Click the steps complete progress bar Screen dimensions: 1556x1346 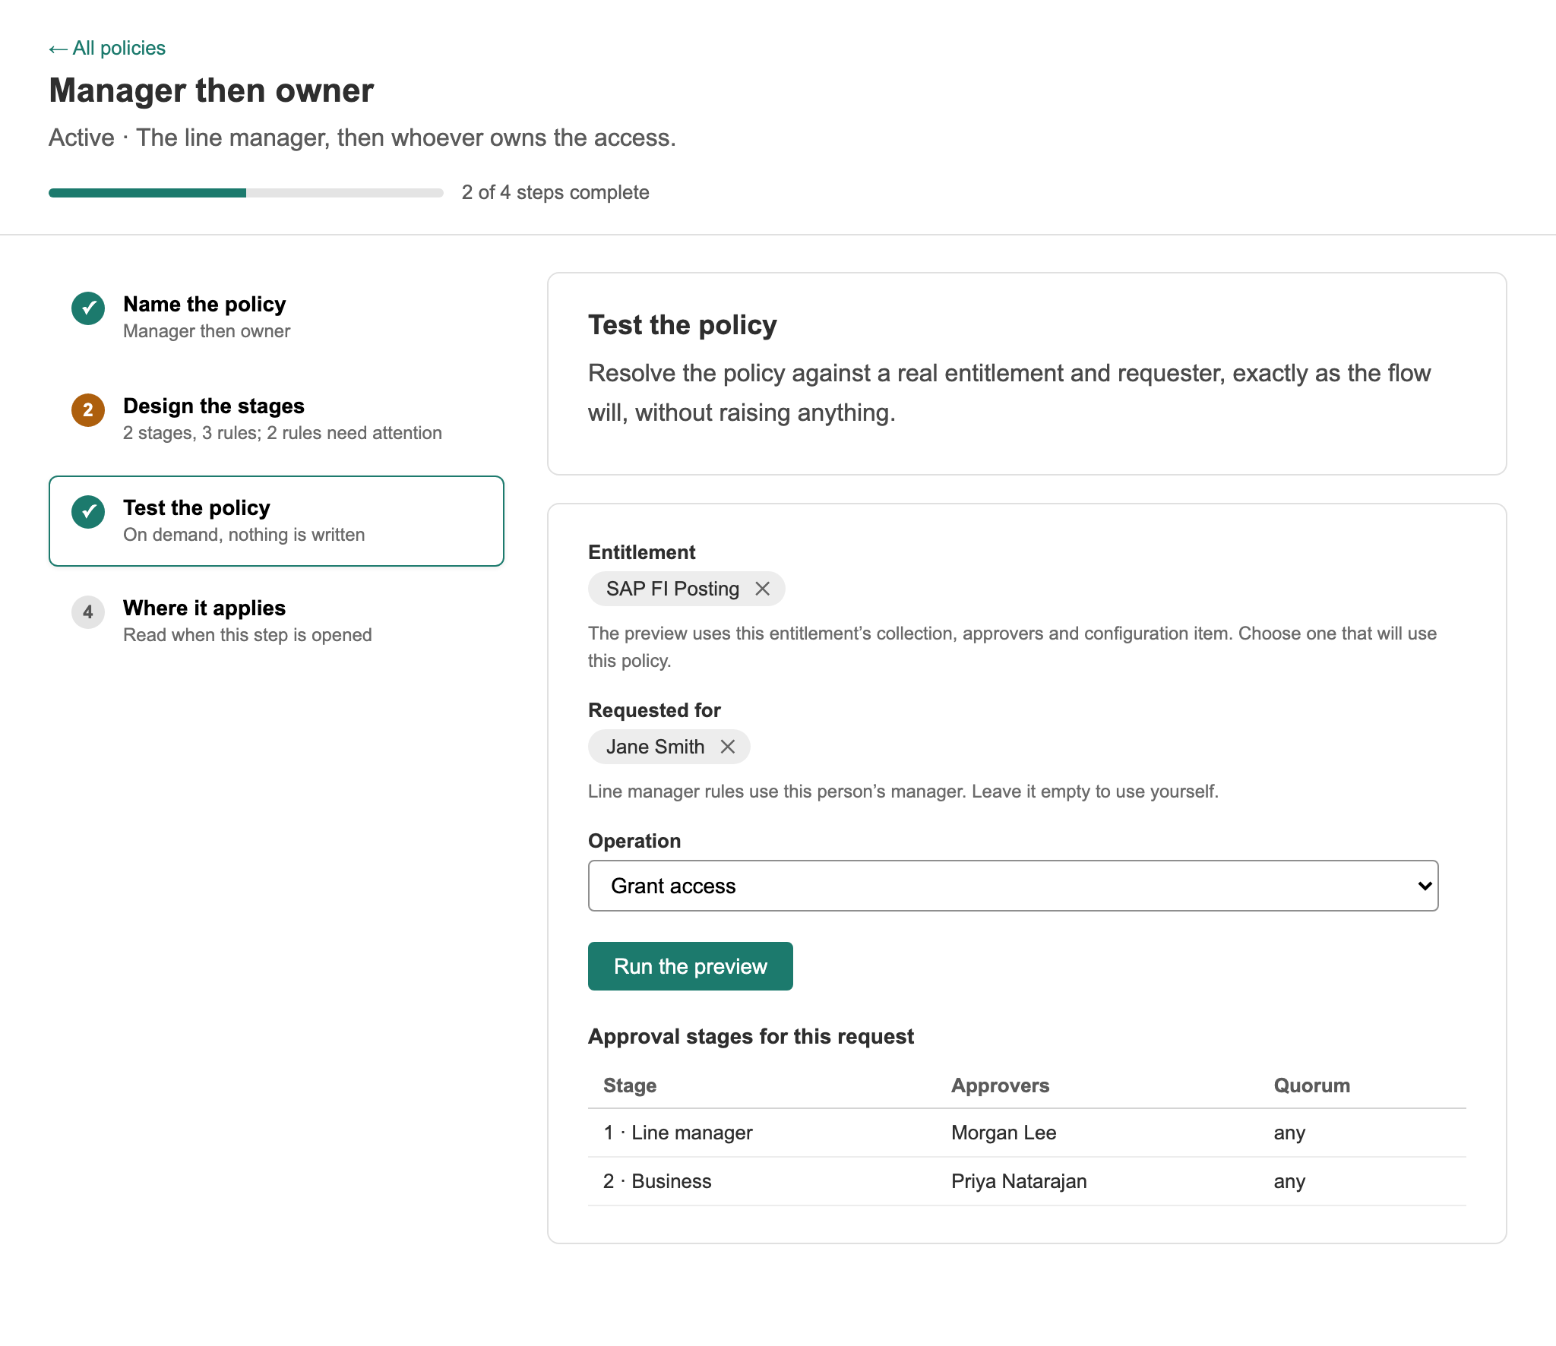(246, 193)
